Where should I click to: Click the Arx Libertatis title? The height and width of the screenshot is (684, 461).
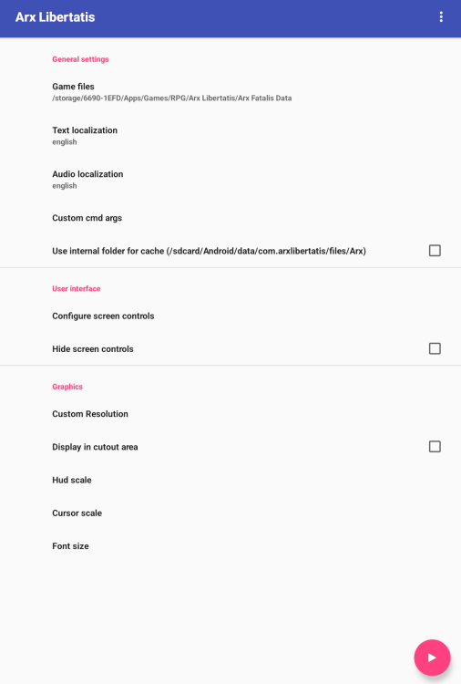(x=55, y=17)
